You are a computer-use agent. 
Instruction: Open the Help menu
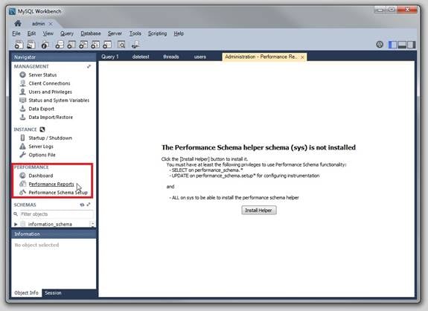(x=179, y=33)
